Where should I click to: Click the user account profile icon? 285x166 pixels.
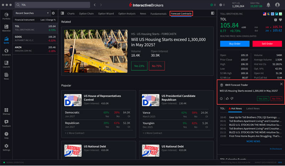point(277,5)
